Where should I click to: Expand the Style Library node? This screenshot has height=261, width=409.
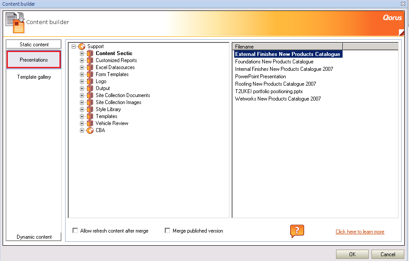click(82, 110)
